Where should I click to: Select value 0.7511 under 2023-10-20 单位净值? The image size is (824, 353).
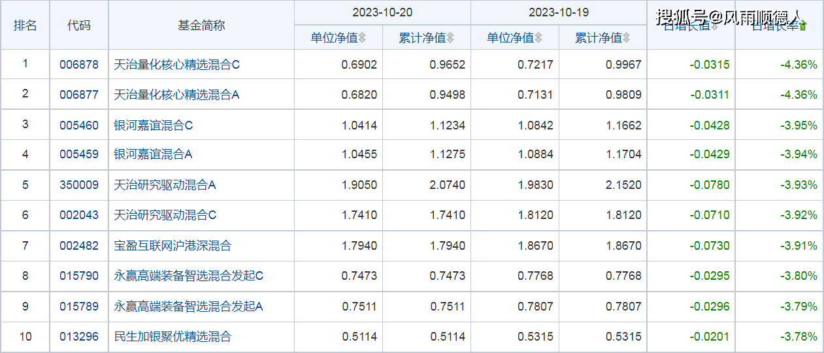359,306
